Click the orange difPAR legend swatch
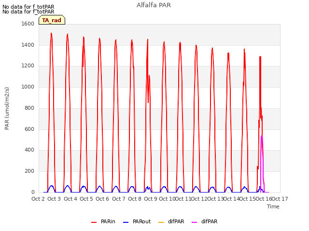This screenshot has height=231, width=309. point(161,222)
